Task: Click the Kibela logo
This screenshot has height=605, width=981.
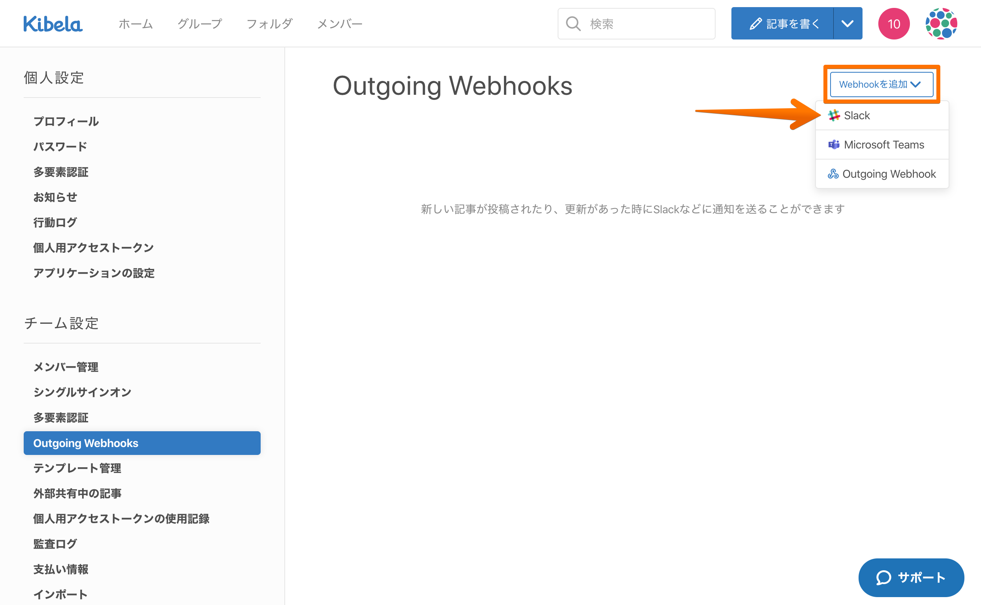Action: coord(53,24)
